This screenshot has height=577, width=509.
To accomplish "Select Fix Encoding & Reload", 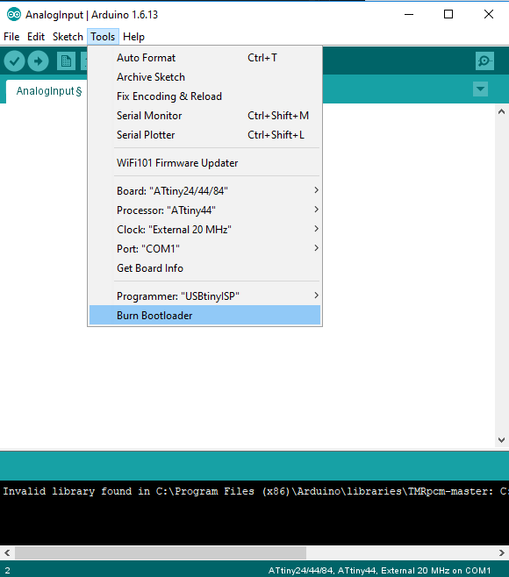I will [x=204, y=96].
